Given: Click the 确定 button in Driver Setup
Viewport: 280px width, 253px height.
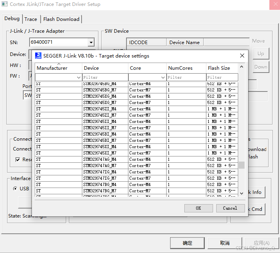Looking at the screenshot, I should coord(187,243).
